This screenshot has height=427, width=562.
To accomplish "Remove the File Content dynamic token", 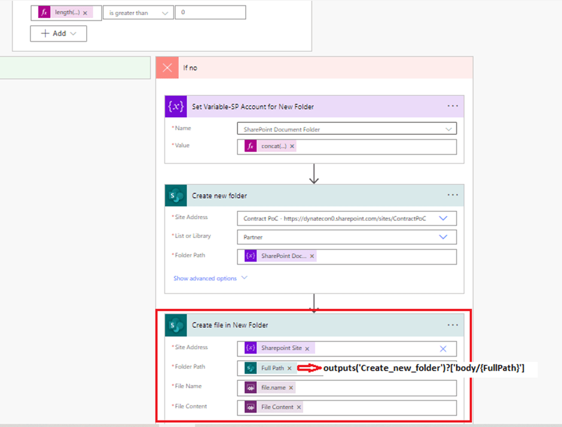I will [299, 407].
